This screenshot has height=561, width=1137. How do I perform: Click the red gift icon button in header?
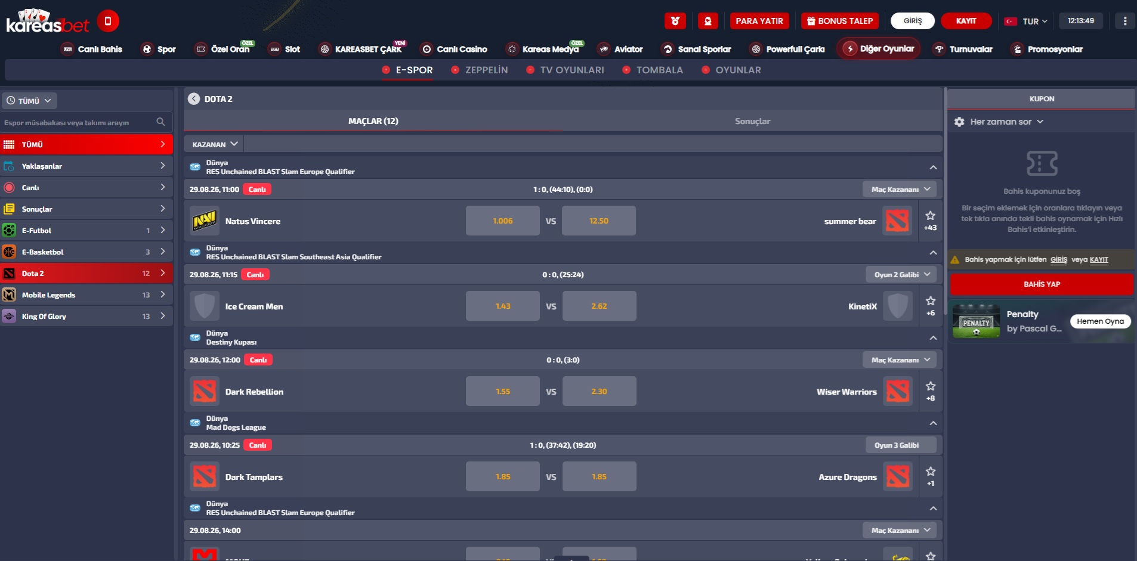point(675,21)
